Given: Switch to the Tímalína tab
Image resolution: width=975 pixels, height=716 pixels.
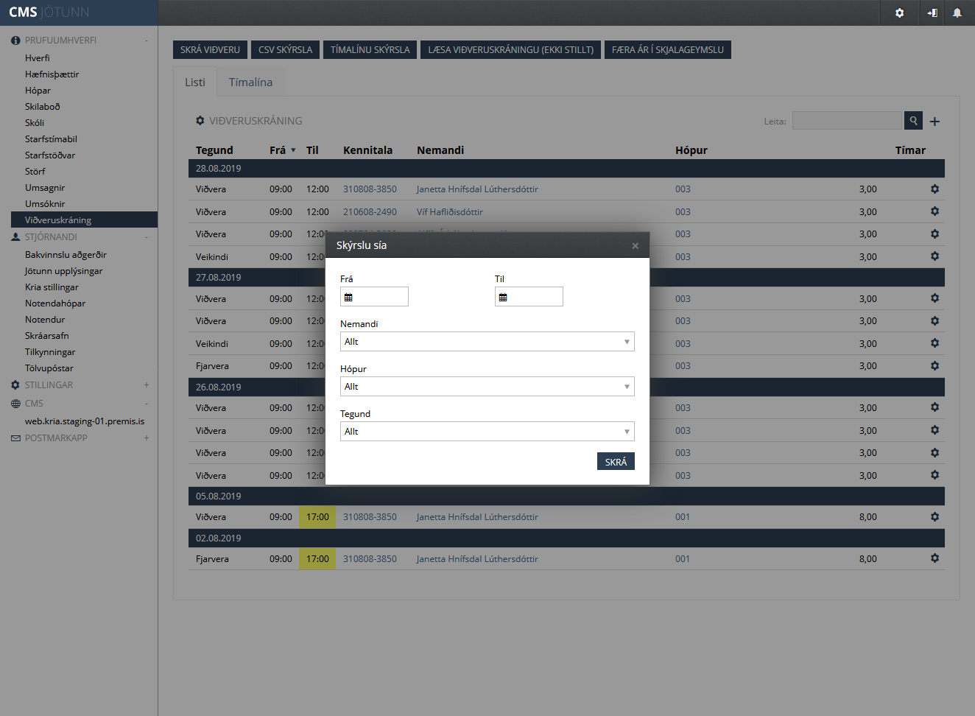Looking at the screenshot, I should (250, 83).
